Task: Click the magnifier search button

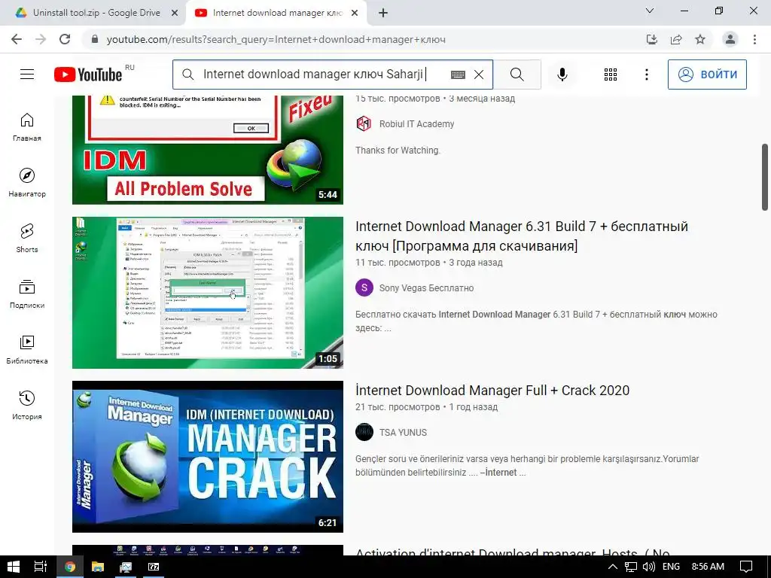Action: [517, 75]
